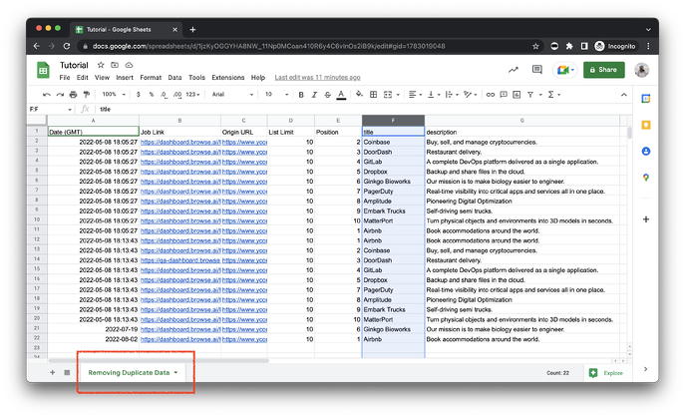Open the Removing Duplicate Data tab menu arrow
685x417 pixels.
click(x=176, y=372)
